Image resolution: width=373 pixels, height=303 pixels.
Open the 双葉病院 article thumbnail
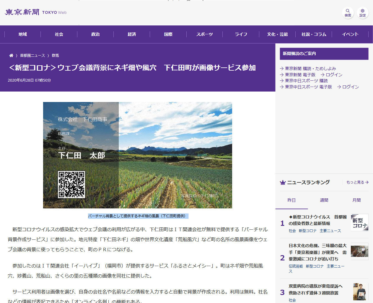pos(359,291)
